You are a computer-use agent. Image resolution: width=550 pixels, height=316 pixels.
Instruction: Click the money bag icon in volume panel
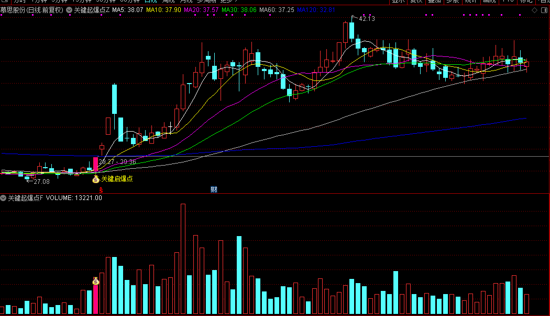coord(96,280)
